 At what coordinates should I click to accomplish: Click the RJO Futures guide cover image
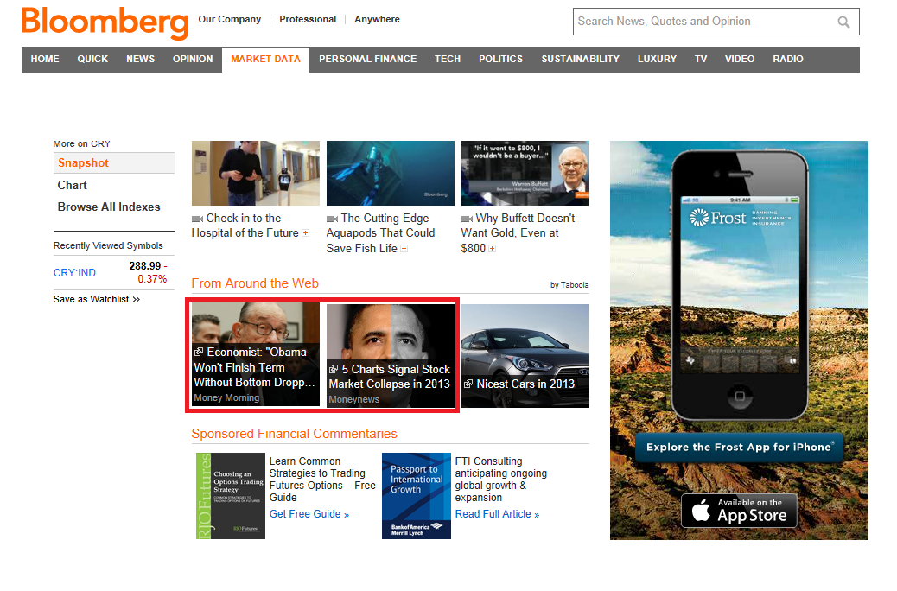tap(231, 496)
